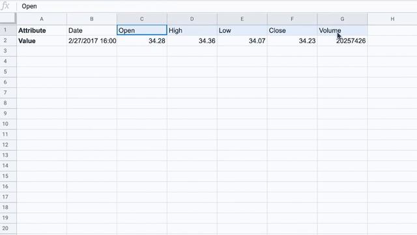417x235 pixels.
Task: Select cell with 2/27/2017 16:00
Action: pyautogui.click(x=92, y=40)
